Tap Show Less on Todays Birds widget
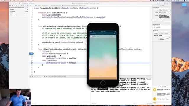 pos(113,37)
